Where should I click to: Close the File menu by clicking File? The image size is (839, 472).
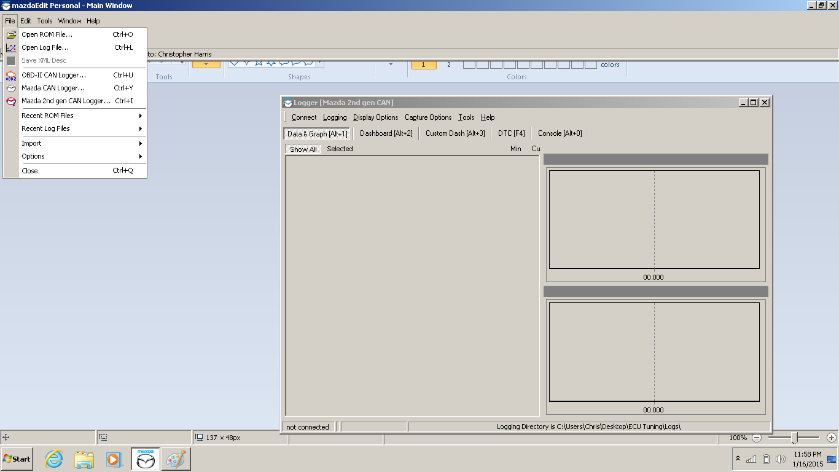click(x=10, y=21)
